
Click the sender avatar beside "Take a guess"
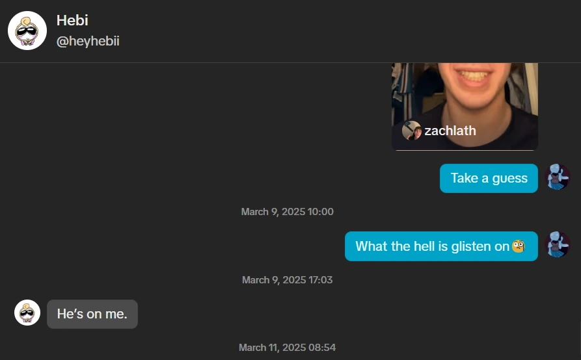click(557, 177)
